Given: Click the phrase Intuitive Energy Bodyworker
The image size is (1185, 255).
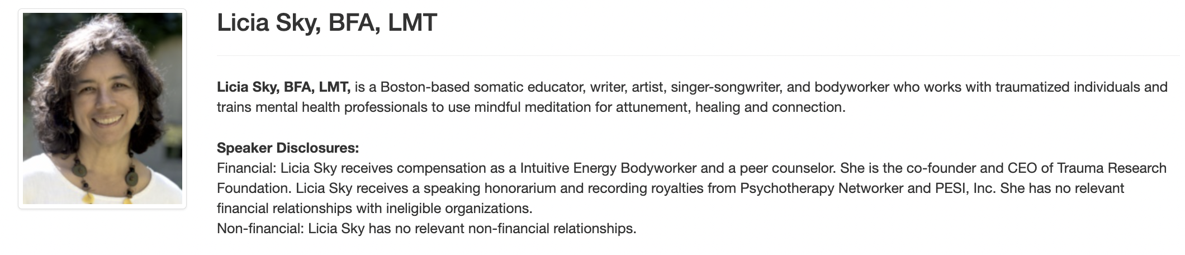Looking at the screenshot, I should pos(608,168).
